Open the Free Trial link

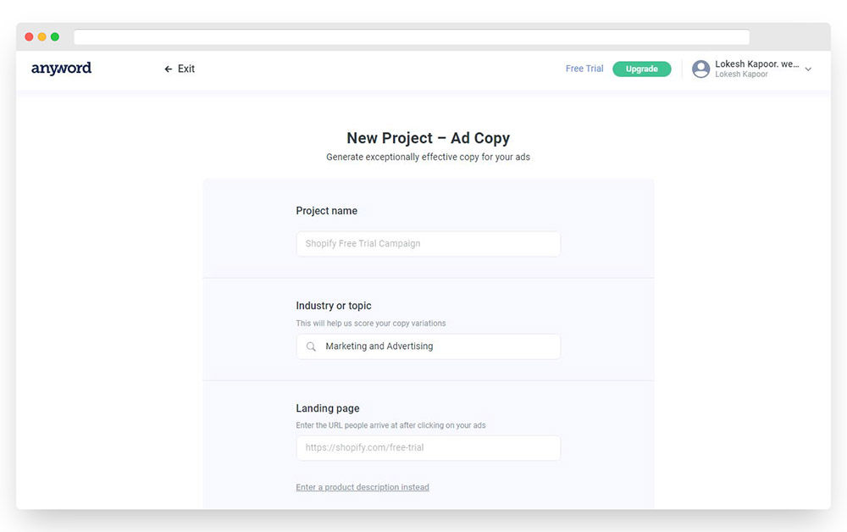(x=584, y=69)
